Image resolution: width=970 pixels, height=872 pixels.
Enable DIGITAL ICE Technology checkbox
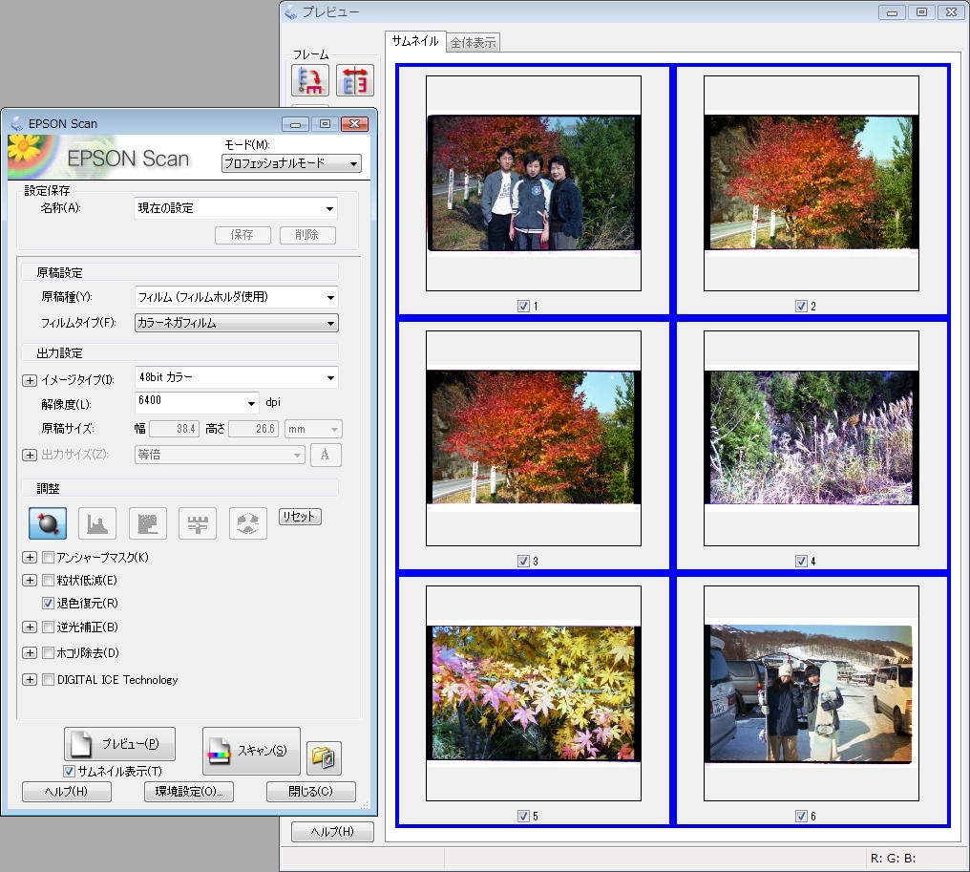(49, 680)
